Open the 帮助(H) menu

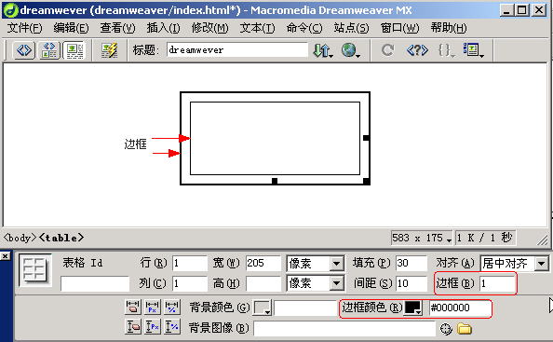448,28
